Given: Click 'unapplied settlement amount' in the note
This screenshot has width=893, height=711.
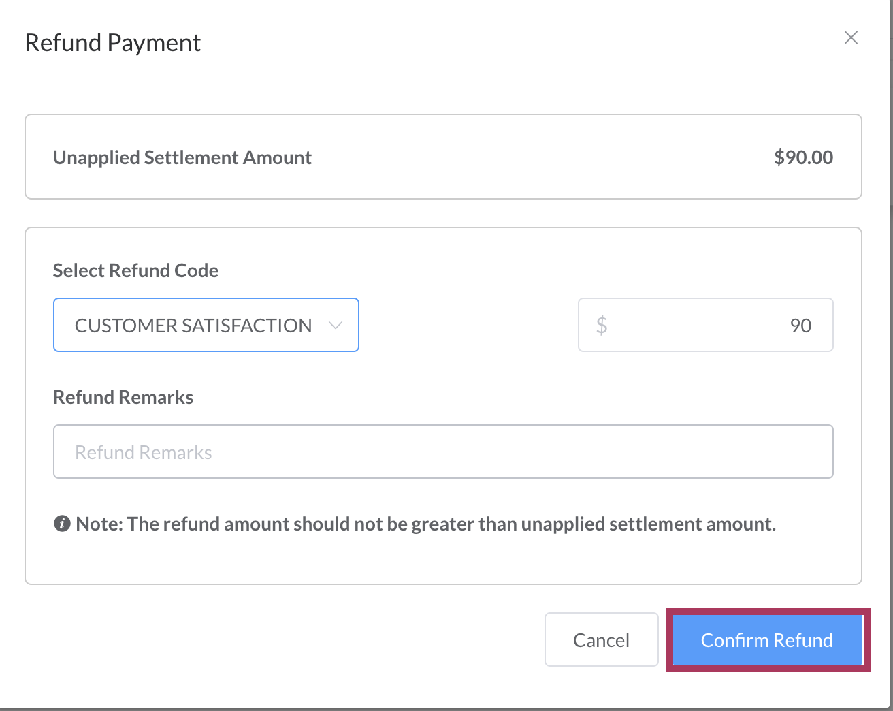Looking at the screenshot, I should click(x=648, y=524).
